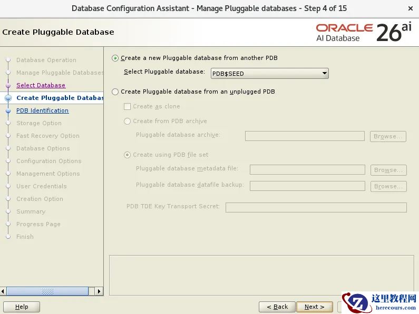Viewport: 419px width, 314px height.
Task: Click the steps panel right scroll arrow
Action: click(x=99, y=291)
